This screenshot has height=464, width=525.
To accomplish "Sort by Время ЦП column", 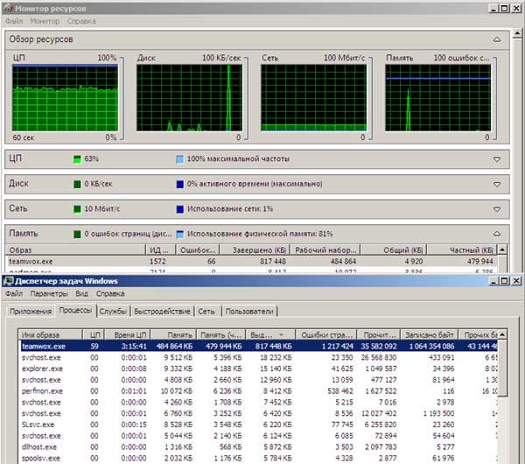I will [128, 334].
